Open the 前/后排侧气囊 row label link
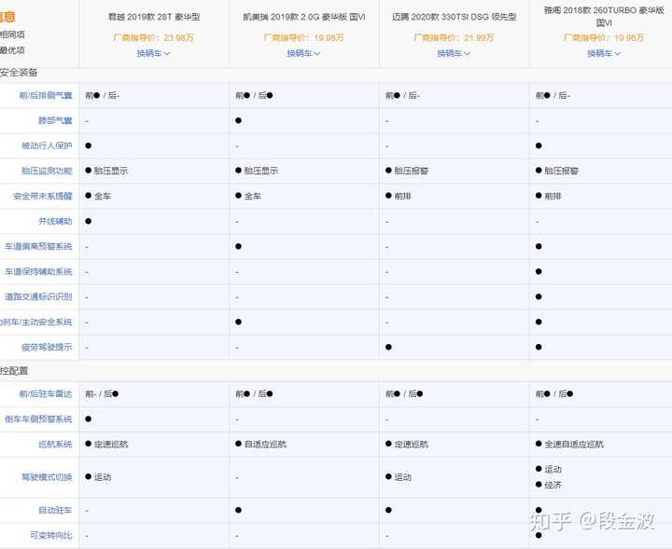The width and height of the screenshot is (672, 549). (46, 95)
